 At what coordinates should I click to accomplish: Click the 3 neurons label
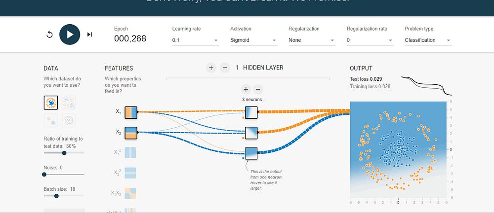click(x=252, y=100)
